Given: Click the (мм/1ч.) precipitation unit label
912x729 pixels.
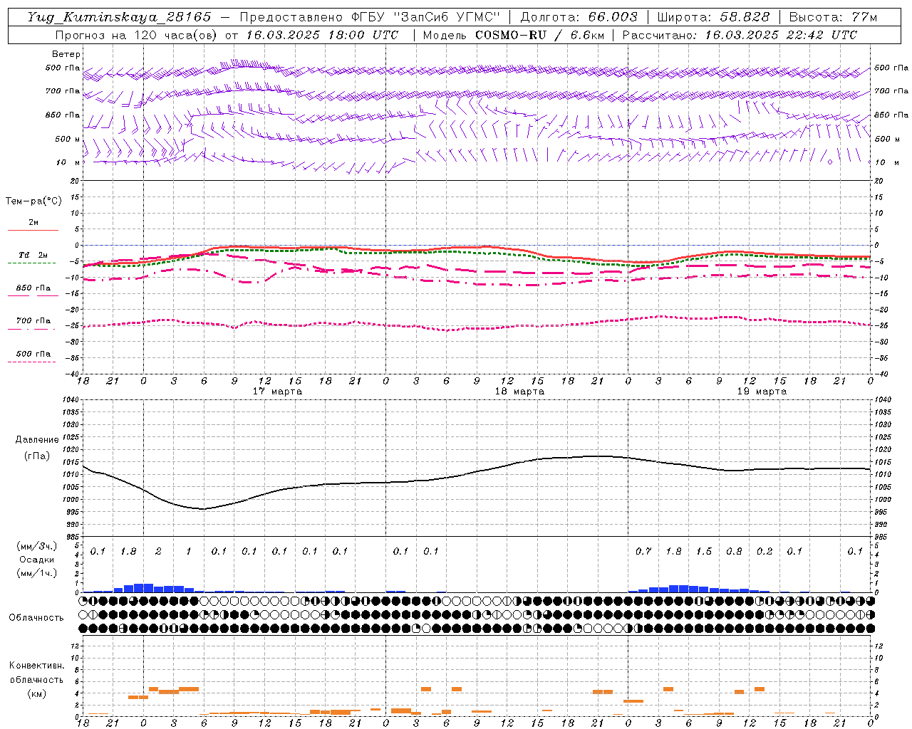Looking at the screenshot, I should pyautogui.click(x=36, y=573).
